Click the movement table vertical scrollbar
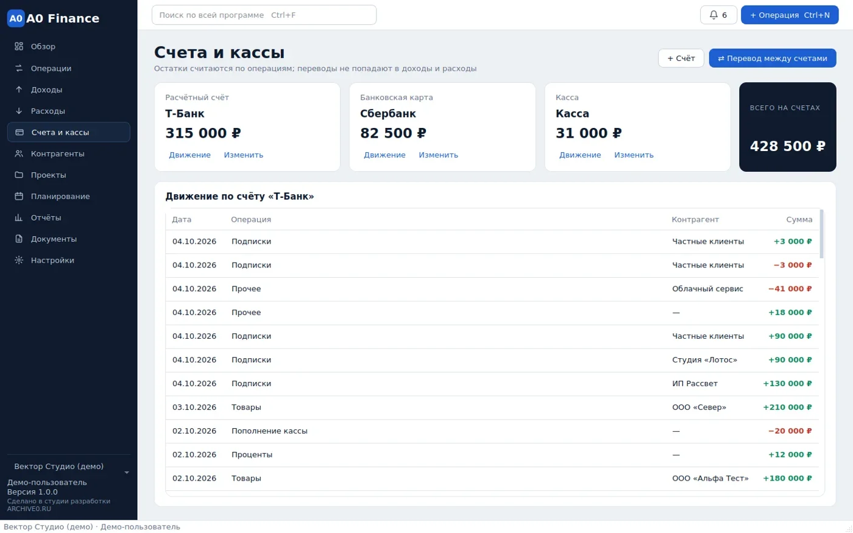Viewport: 853px width, 533px height. click(821, 234)
